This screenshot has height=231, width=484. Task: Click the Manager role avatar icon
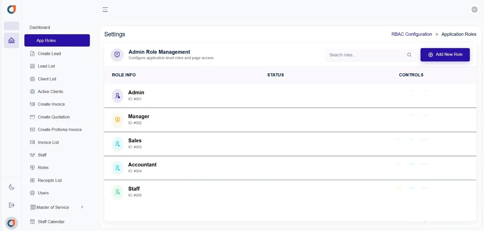[x=117, y=120]
